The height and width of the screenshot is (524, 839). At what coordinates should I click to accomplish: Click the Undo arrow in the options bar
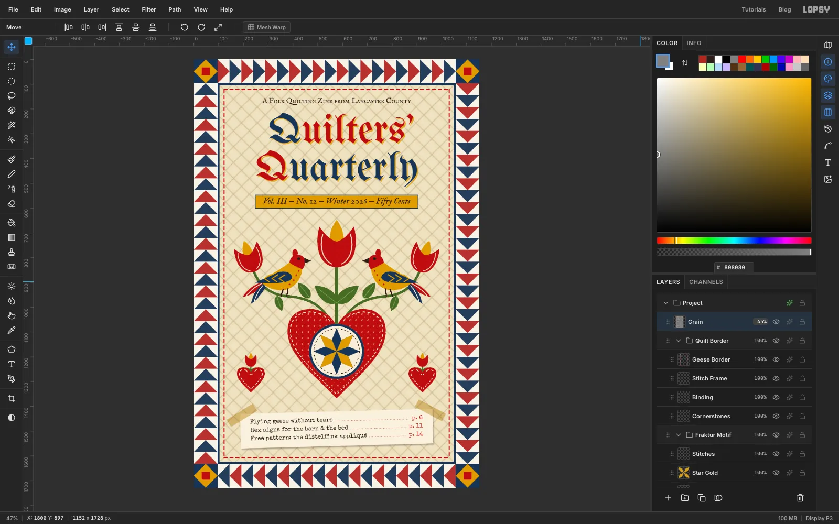click(184, 27)
